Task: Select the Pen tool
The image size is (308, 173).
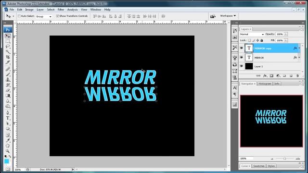Action: point(8,113)
